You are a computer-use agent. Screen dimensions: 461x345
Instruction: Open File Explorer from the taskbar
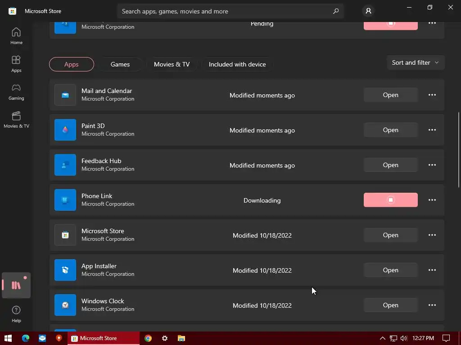coord(181,338)
